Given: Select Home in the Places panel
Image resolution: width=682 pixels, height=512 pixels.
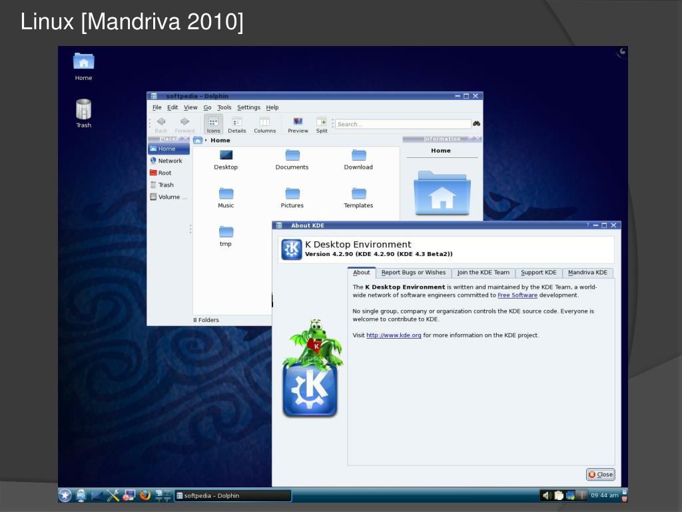Looking at the screenshot, I should [x=169, y=149].
